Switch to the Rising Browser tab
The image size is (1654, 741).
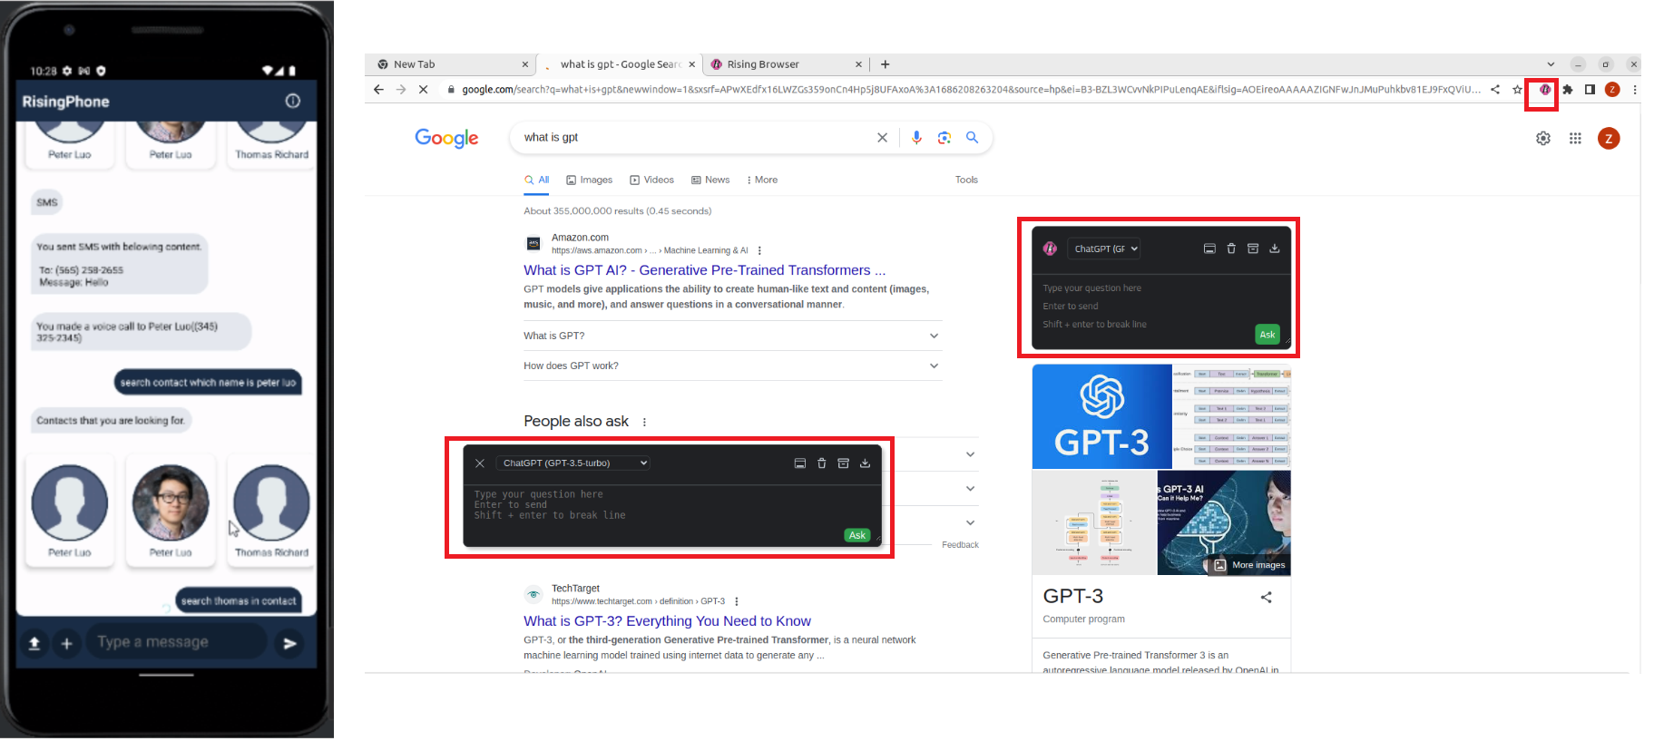(x=786, y=64)
